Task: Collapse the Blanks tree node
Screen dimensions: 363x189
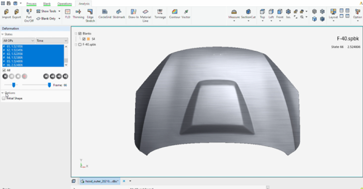Action: click(76, 33)
